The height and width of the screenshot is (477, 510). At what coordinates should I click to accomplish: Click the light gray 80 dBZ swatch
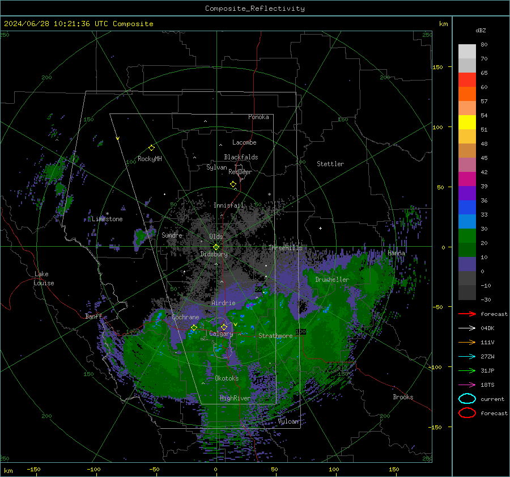pos(467,52)
